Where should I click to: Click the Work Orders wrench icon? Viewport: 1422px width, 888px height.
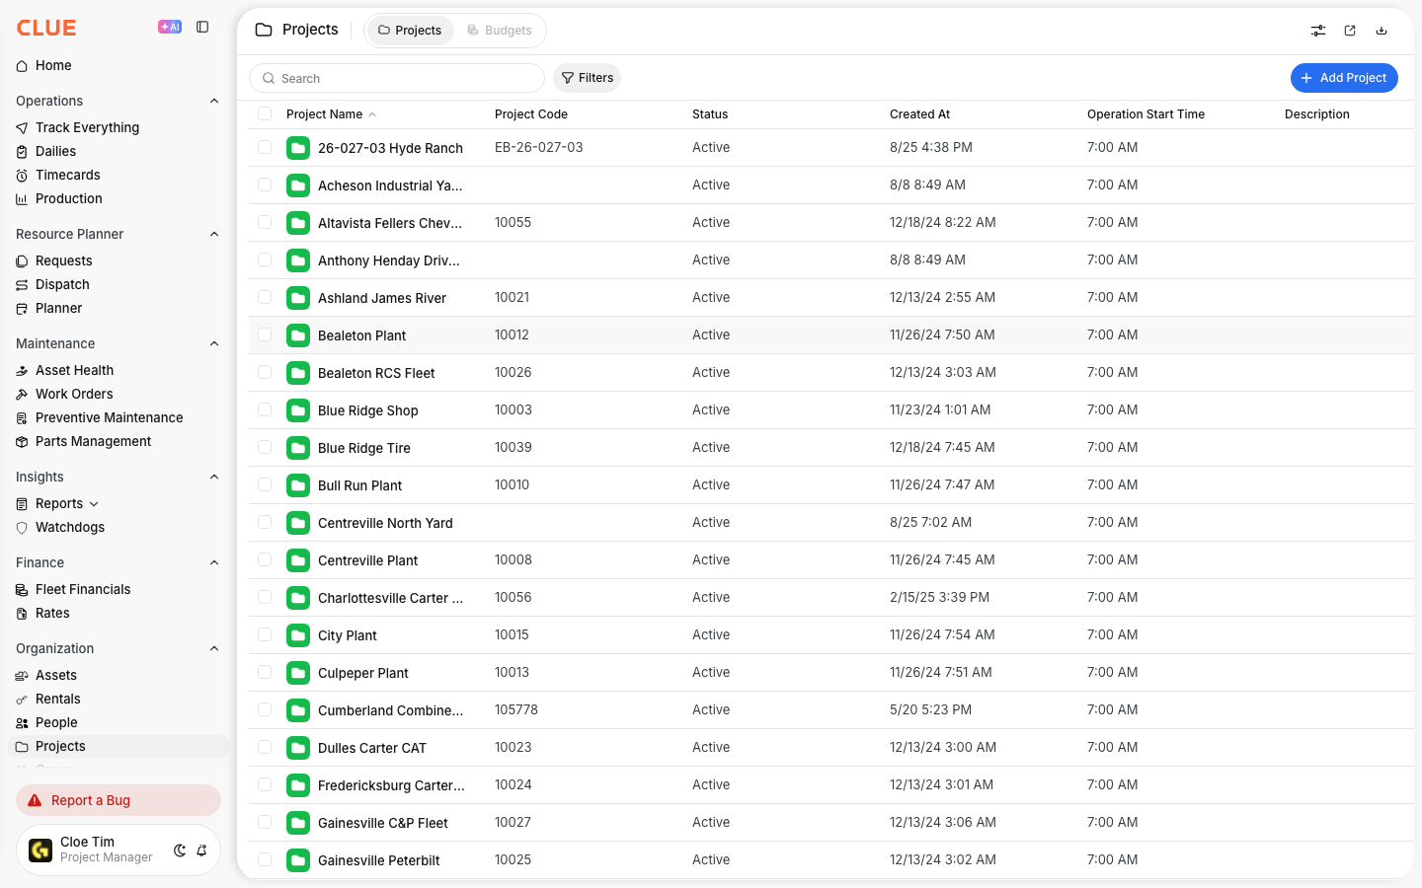(x=22, y=395)
